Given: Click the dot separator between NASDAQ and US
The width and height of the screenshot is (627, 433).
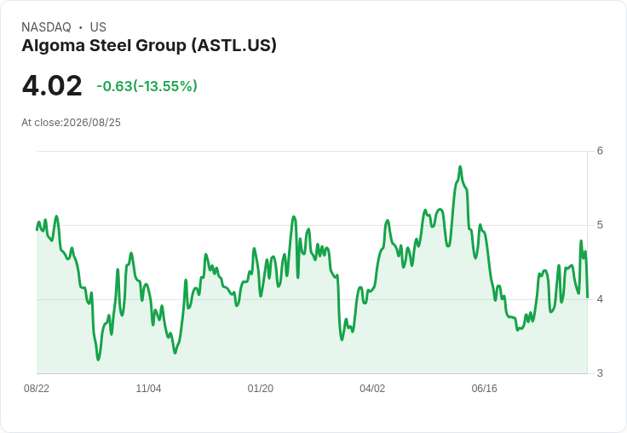Looking at the screenshot, I should pos(81,27).
